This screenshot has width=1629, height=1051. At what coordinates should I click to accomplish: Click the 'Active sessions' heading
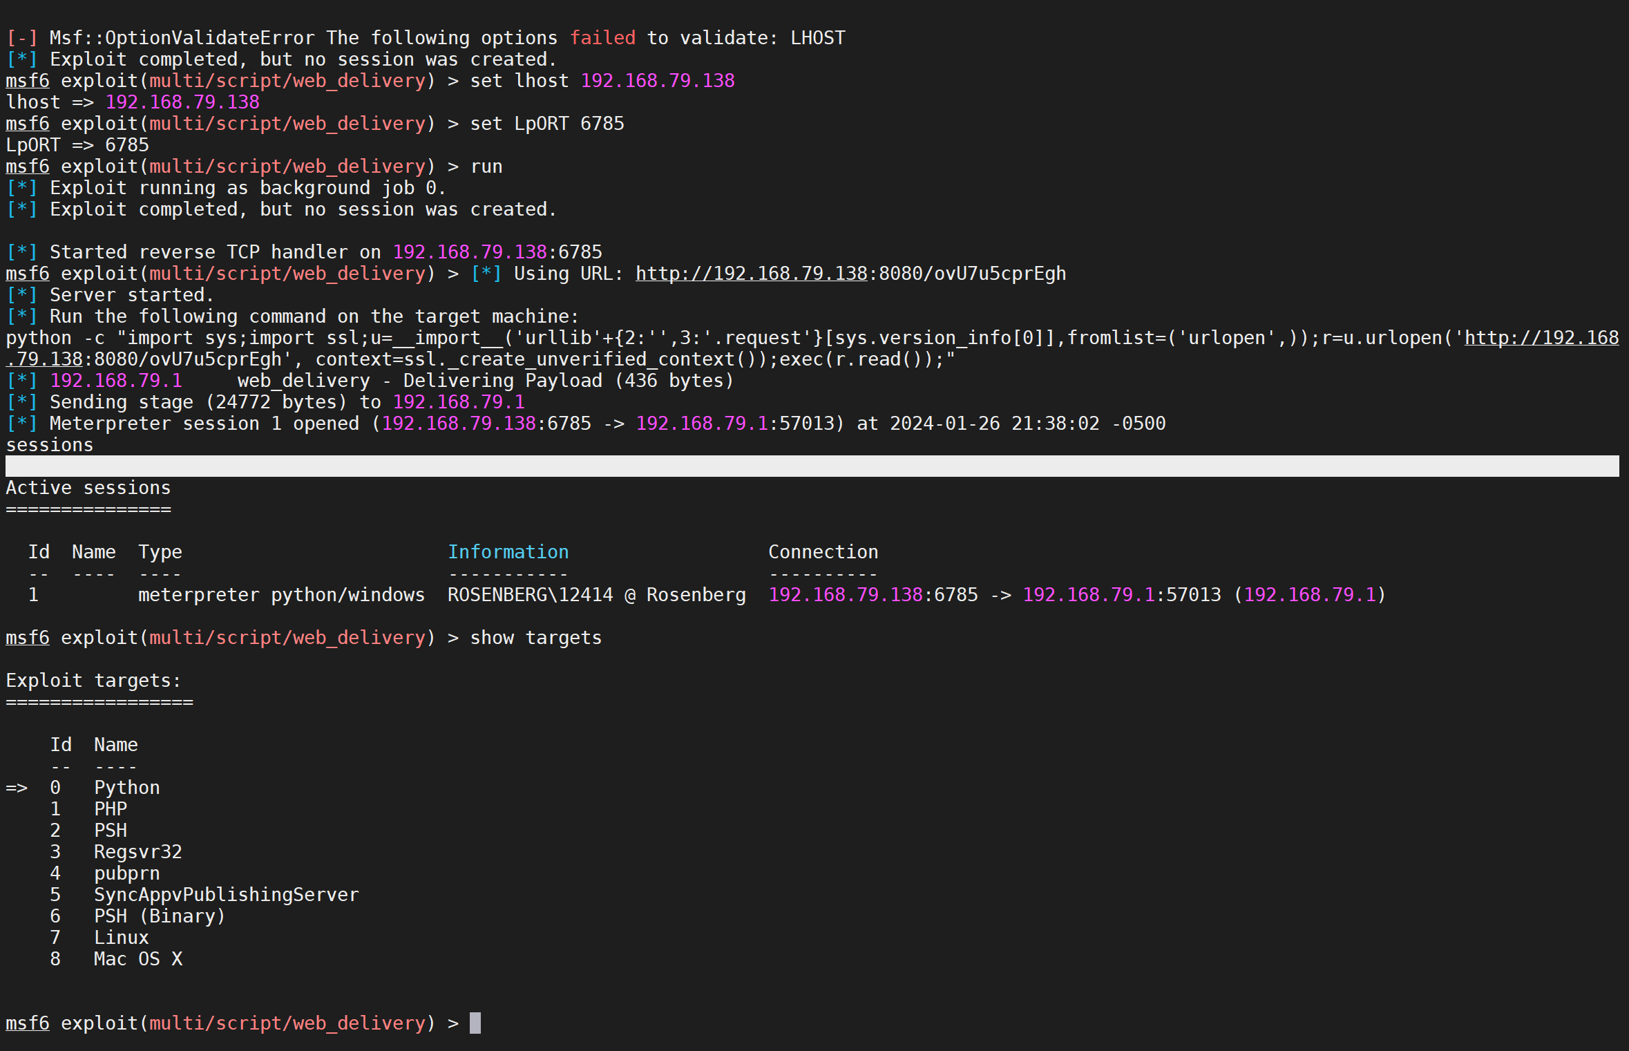[88, 488]
